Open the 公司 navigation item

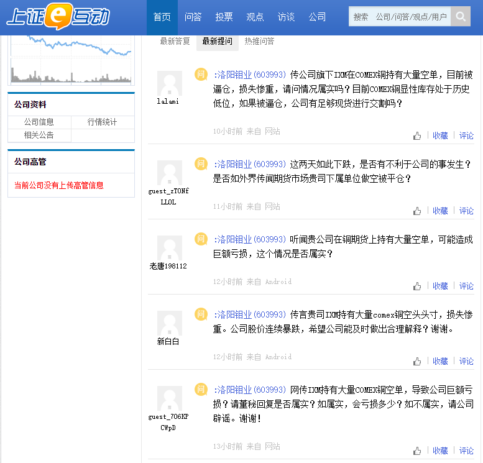pyautogui.click(x=317, y=17)
